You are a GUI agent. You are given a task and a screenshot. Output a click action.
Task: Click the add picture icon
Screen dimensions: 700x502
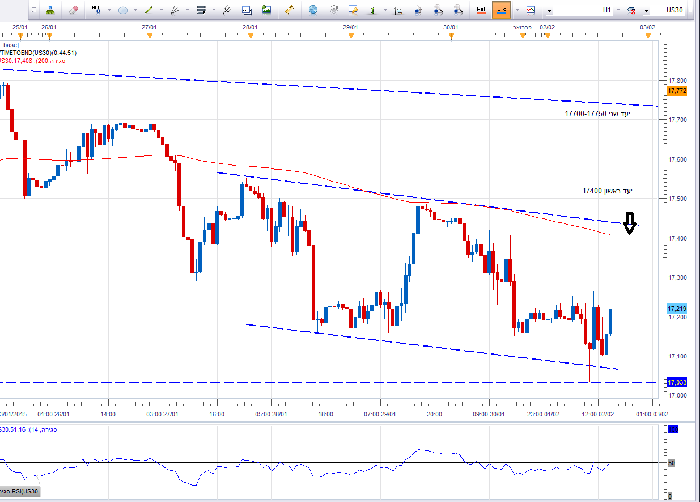[x=266, y=10]
